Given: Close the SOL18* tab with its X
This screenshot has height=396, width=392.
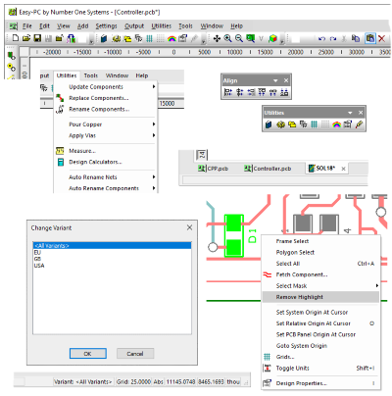Looking at the screenshot, I should (x=343, y=169).
